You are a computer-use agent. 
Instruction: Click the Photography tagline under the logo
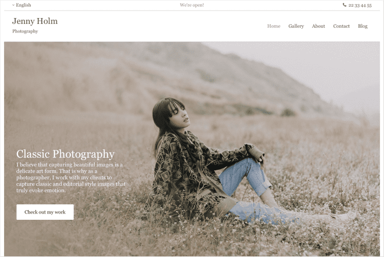[25, 31]
